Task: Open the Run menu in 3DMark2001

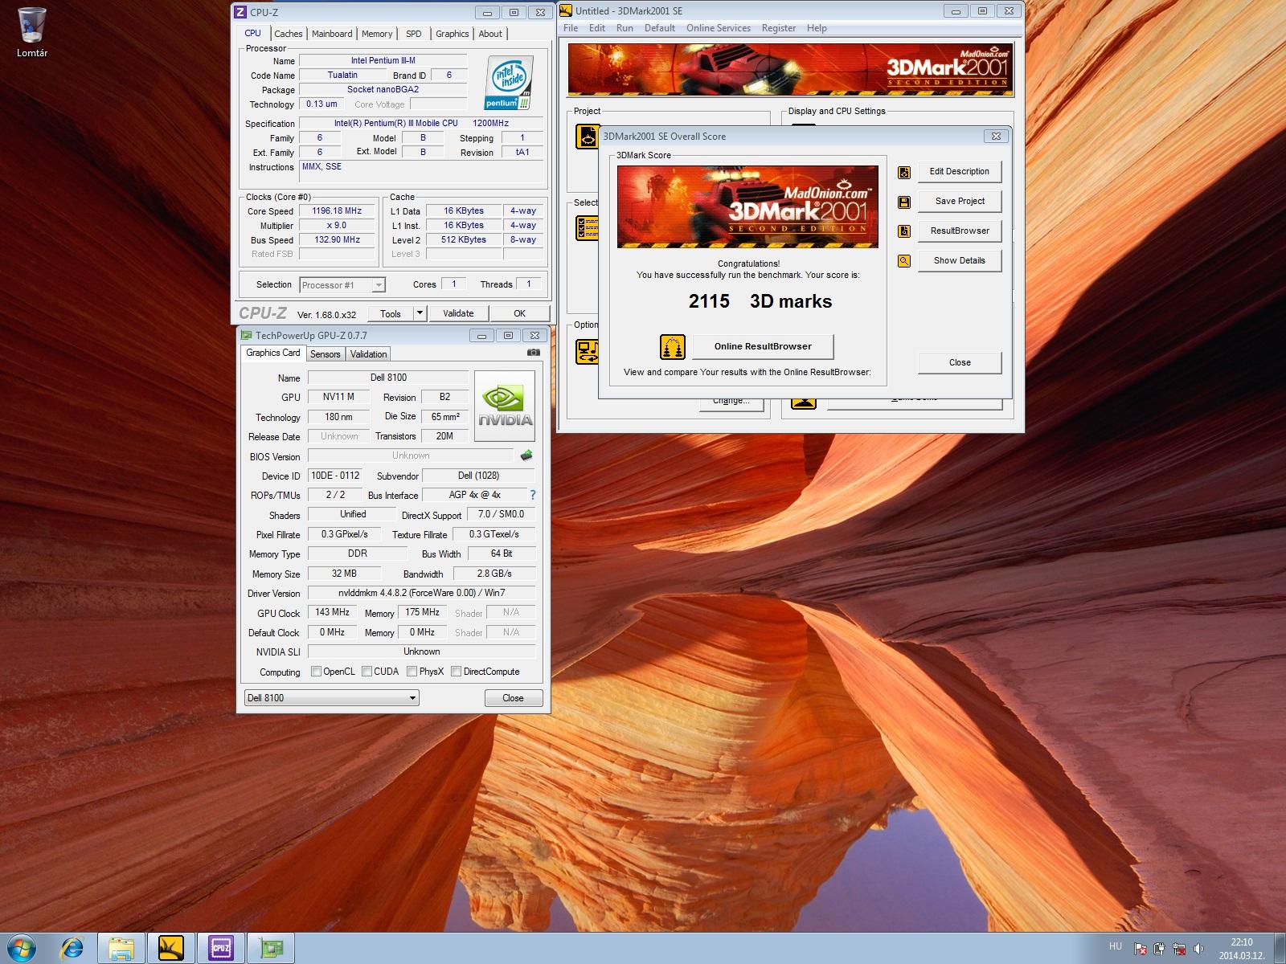Action: pos(625,28)
